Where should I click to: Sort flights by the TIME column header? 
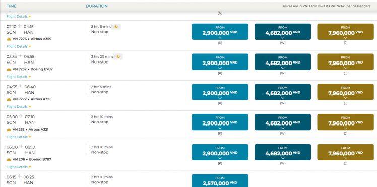click(11, 6)
